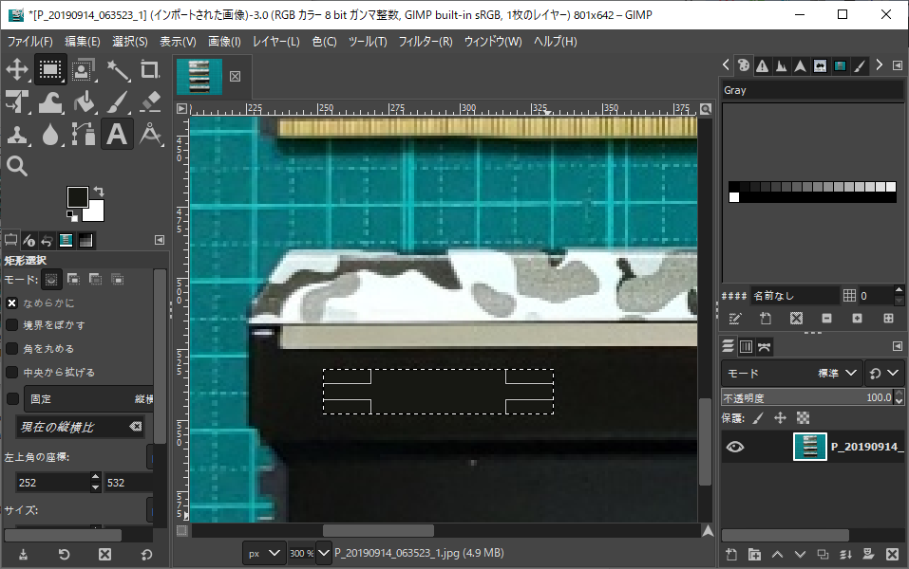Create a new layer button
The width and height of the screenshot is (909, 569).
click(731, 555)
